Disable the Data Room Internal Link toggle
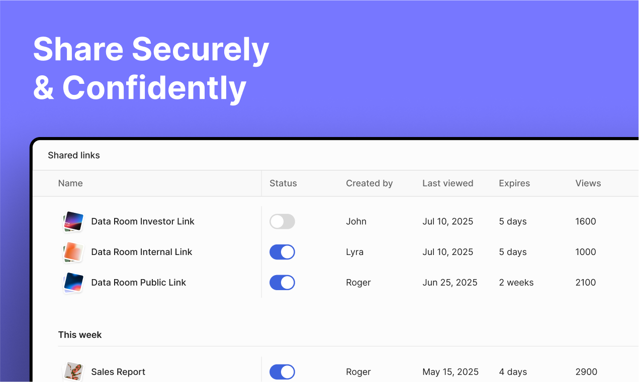Viewport: 639px width, 382px height. tap(282, 252)
